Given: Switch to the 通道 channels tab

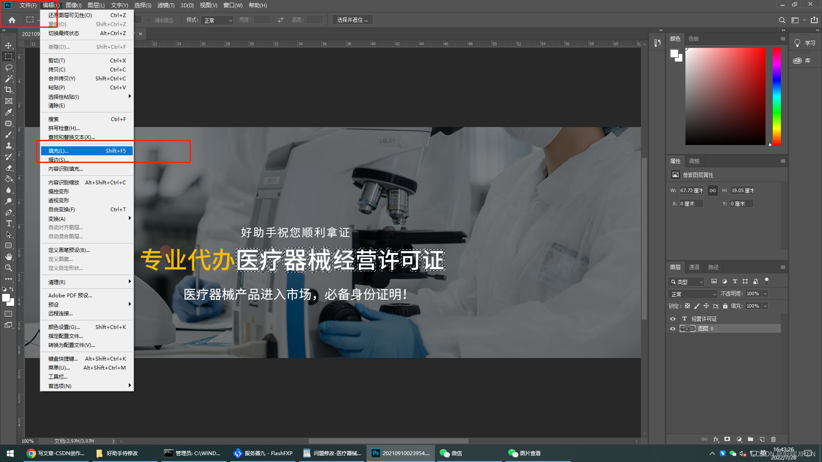Looking at the screenshot, I should pos(694,267).
